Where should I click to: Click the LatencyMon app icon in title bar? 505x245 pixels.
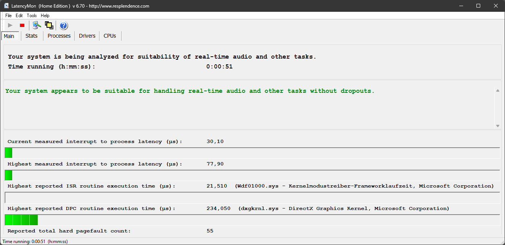pyautogui.click(x=6, y=6)
